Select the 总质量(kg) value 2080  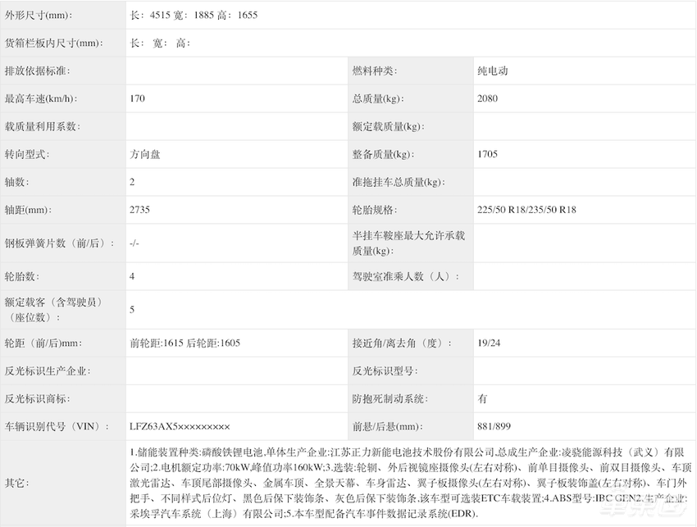tap(490, 98)
